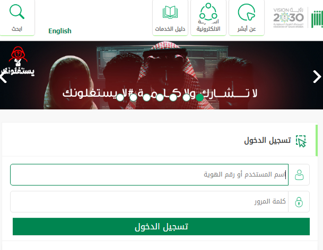Click the services guide book icon

click(x=170, y=12)
